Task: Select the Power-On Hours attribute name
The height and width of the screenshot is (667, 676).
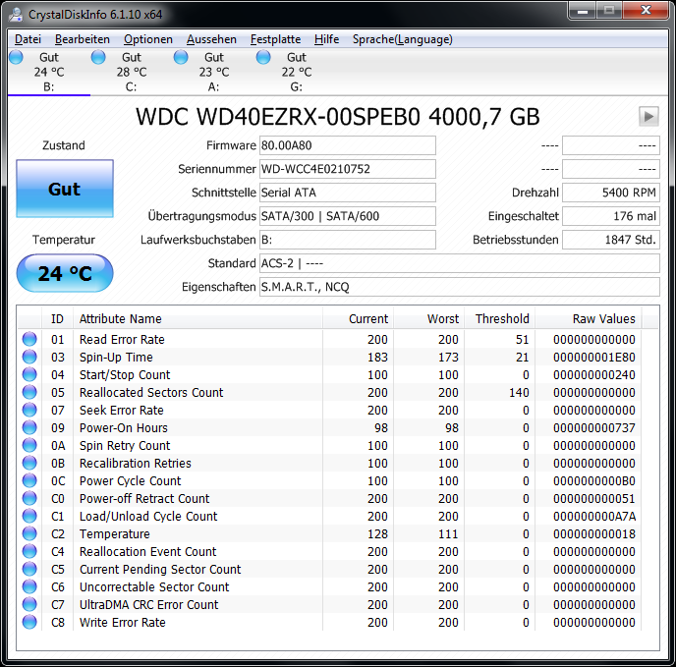Action: click(123, 427)
